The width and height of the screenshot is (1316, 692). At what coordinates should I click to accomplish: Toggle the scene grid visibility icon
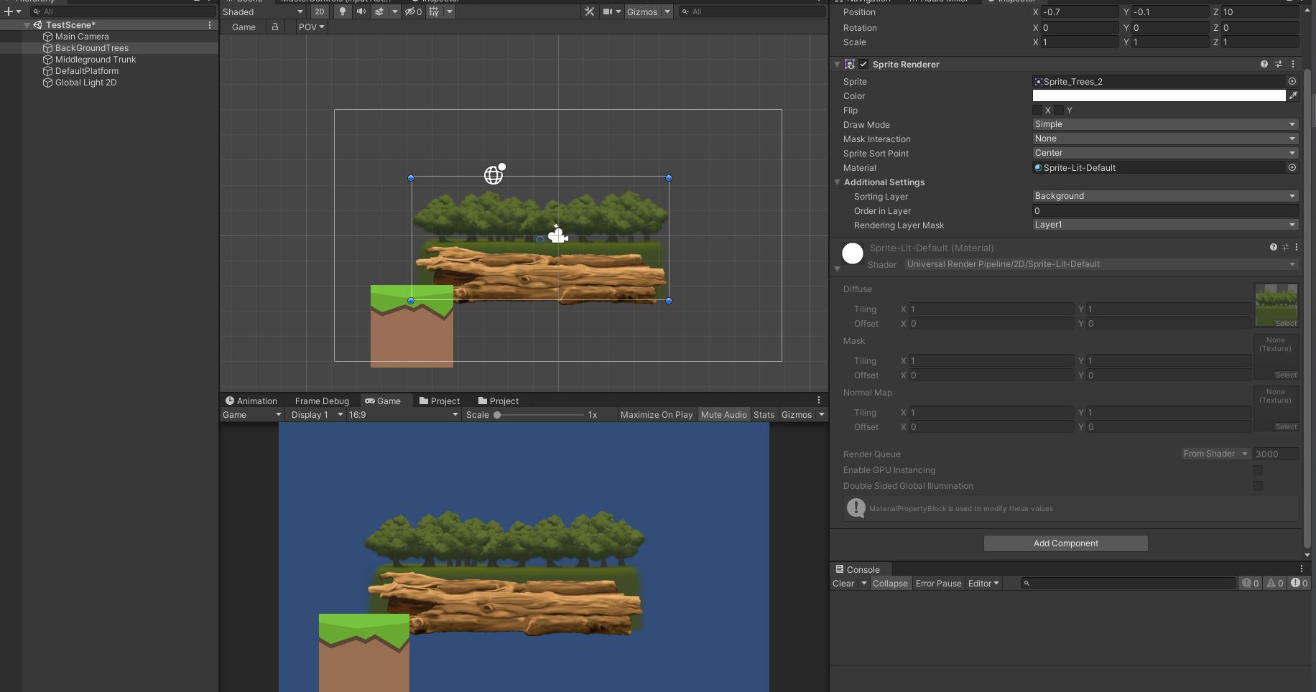(434, 11)
